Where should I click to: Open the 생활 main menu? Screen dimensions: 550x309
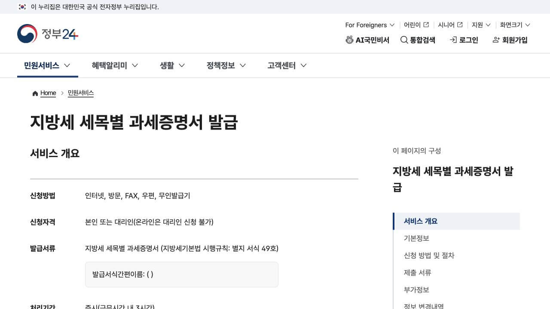click(x=172, y=65)
